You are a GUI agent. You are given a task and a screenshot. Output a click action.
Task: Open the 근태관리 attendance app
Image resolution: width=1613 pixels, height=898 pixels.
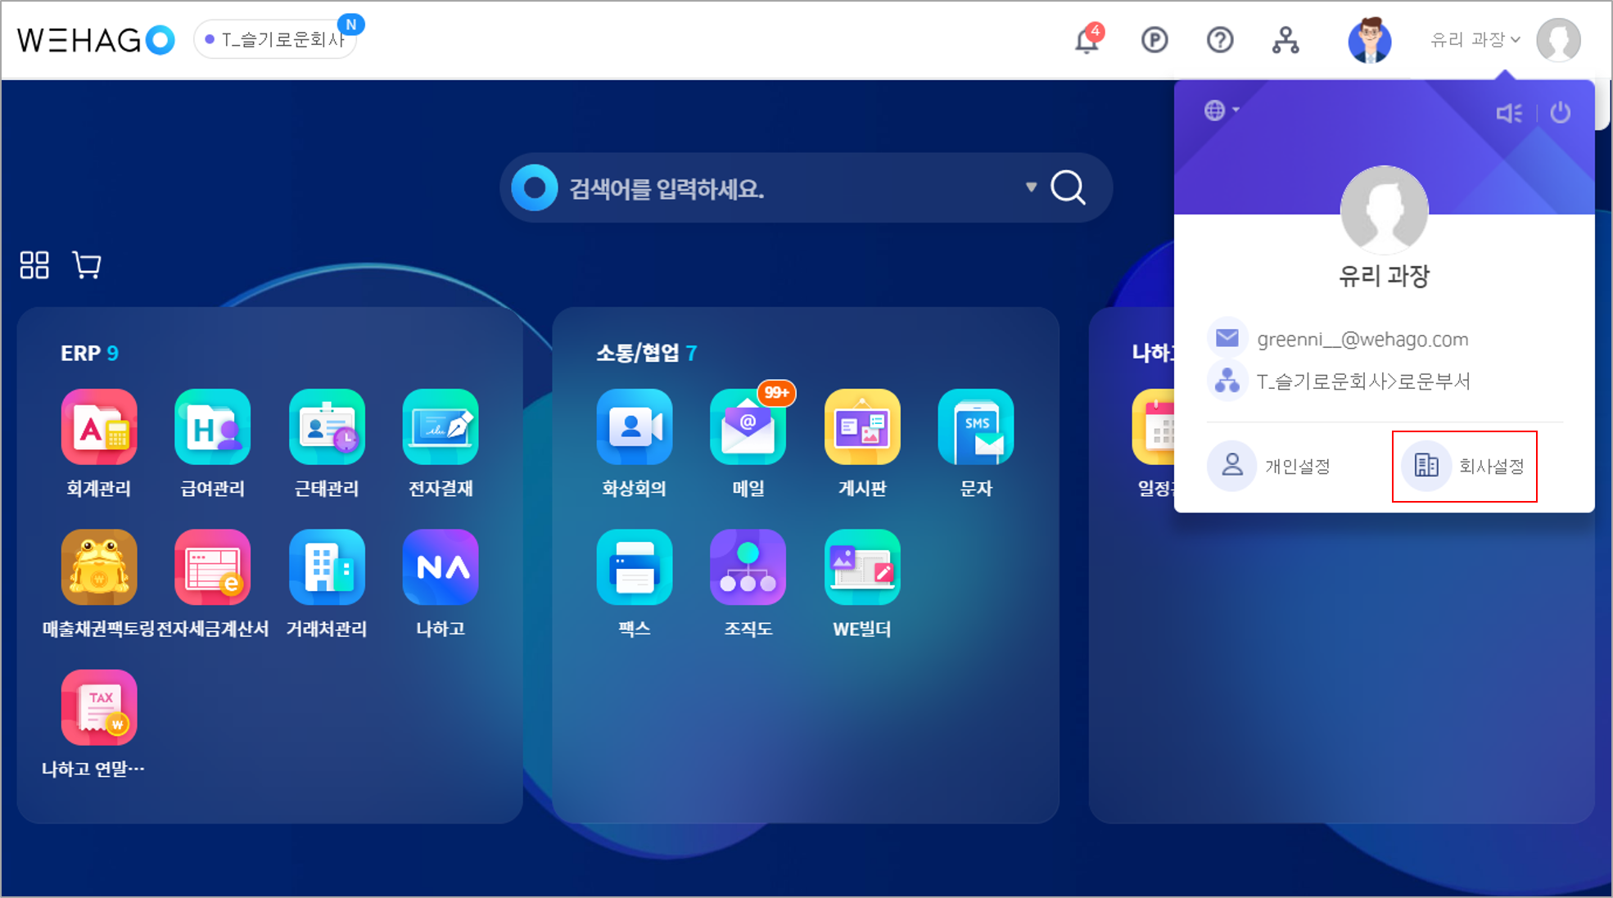[x=327, y=427]
